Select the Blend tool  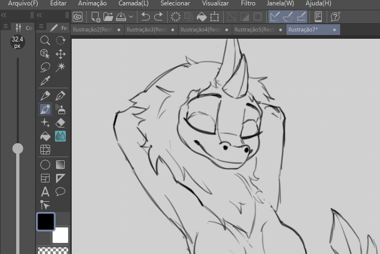click(x=60, y=137)
